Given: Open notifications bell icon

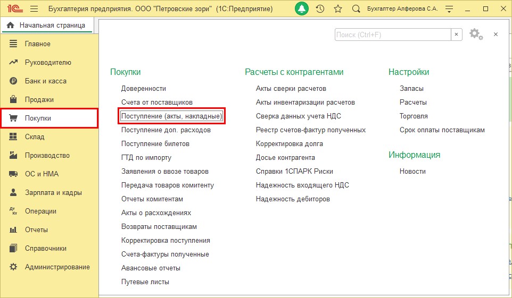Looking at the screenshot, I should (x=302, y=9).
